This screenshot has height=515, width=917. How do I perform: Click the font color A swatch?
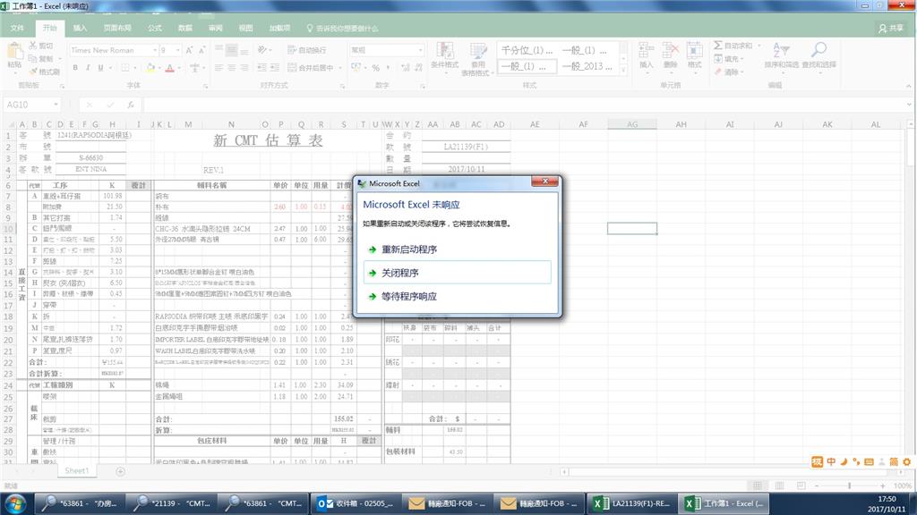pos(169,68)
